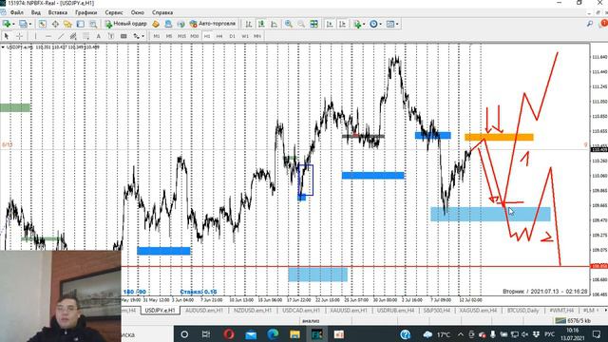Expand the indicators list dropdown arrow
Viewport: 608px width, 342px height.
coord(364,24)
